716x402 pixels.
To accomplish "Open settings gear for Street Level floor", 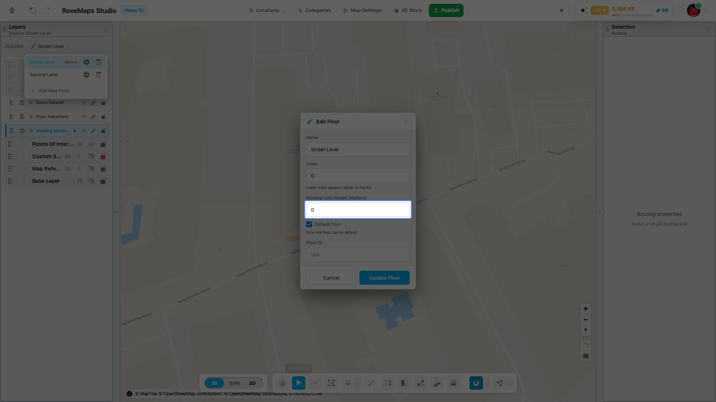I will coord(87,62).
